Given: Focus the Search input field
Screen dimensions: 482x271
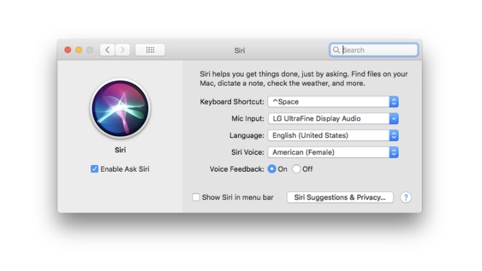Looking at the screenshot, I should 374,50.
